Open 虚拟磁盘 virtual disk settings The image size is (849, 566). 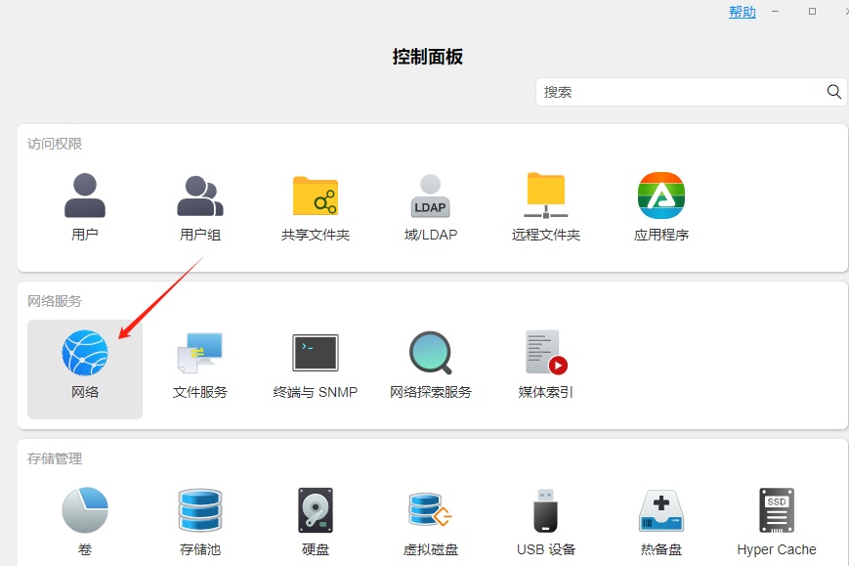coord(431,522)
